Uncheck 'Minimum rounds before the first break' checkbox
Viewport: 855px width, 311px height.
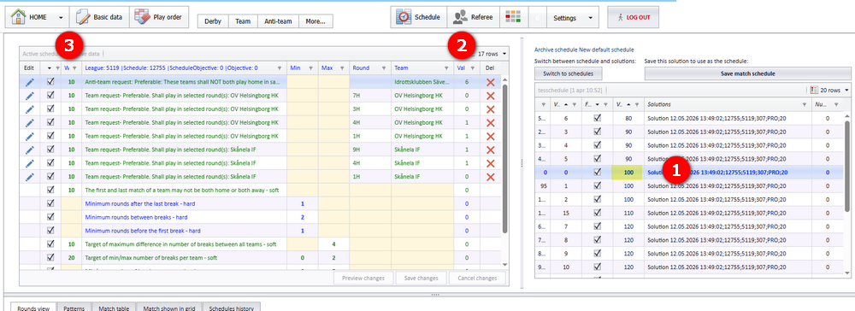[50, 231]
